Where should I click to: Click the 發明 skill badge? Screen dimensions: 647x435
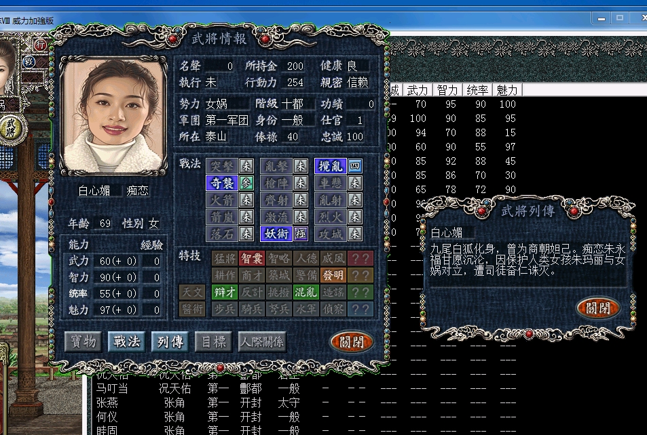pyautogui.click(x=333, y=275)
